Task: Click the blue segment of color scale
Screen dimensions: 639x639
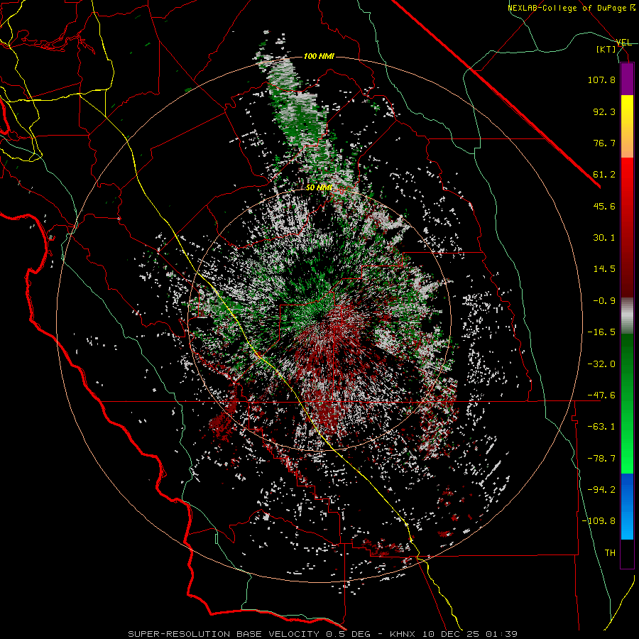Action: coord(627,506)
